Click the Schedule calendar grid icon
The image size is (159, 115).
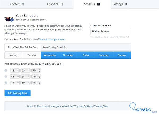[x=99, y=4]
